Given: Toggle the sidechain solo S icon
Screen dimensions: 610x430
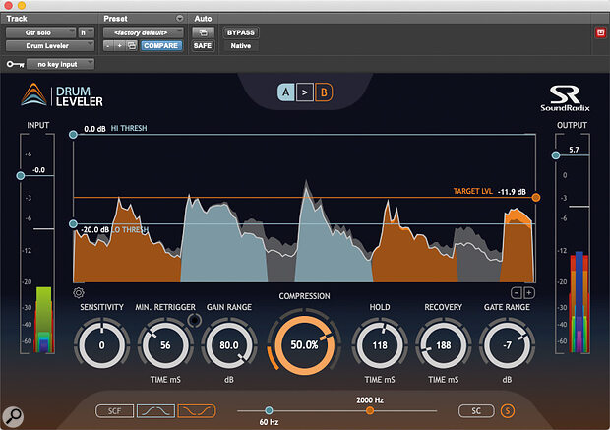Looking at the screenshot, I should (x=508, y=411).
